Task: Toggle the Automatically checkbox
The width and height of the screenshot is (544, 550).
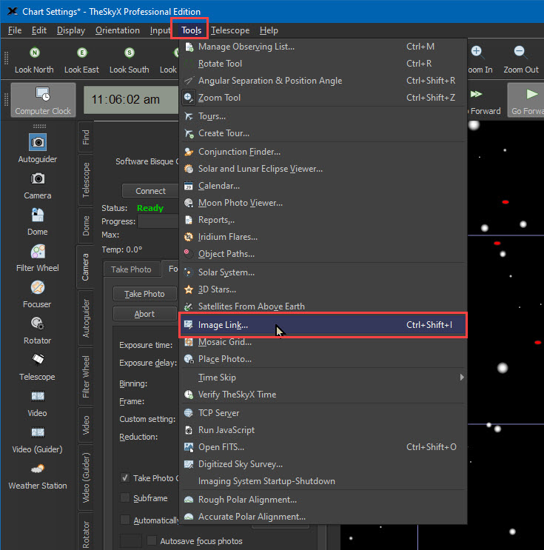Action: coord(125,520)
